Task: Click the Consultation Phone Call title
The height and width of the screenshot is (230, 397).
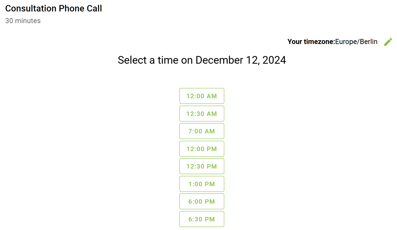Action: pos(54,9)
